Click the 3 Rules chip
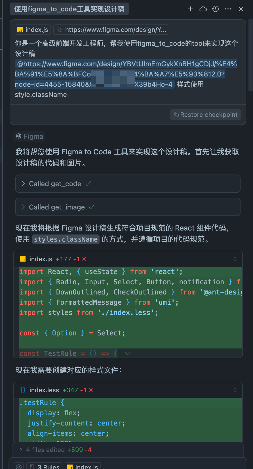 coord(45,467)
